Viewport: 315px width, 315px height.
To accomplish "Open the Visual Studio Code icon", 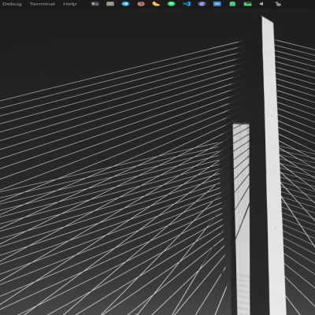I will [x=187, y=4].
